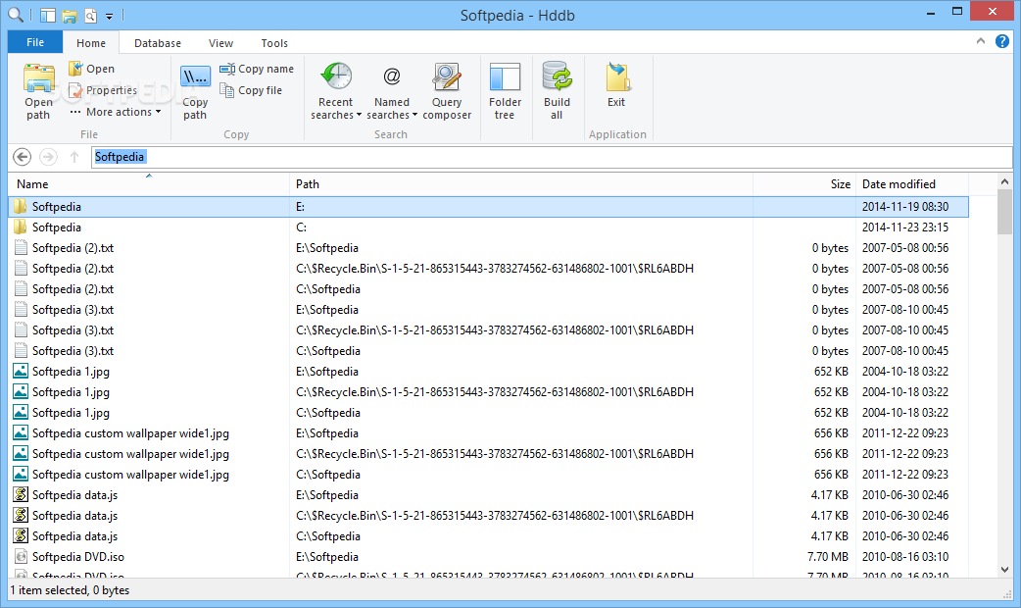1021x608 pixels.
Task: Switch to the View ribbon tab
Action: tap(220, 43)
